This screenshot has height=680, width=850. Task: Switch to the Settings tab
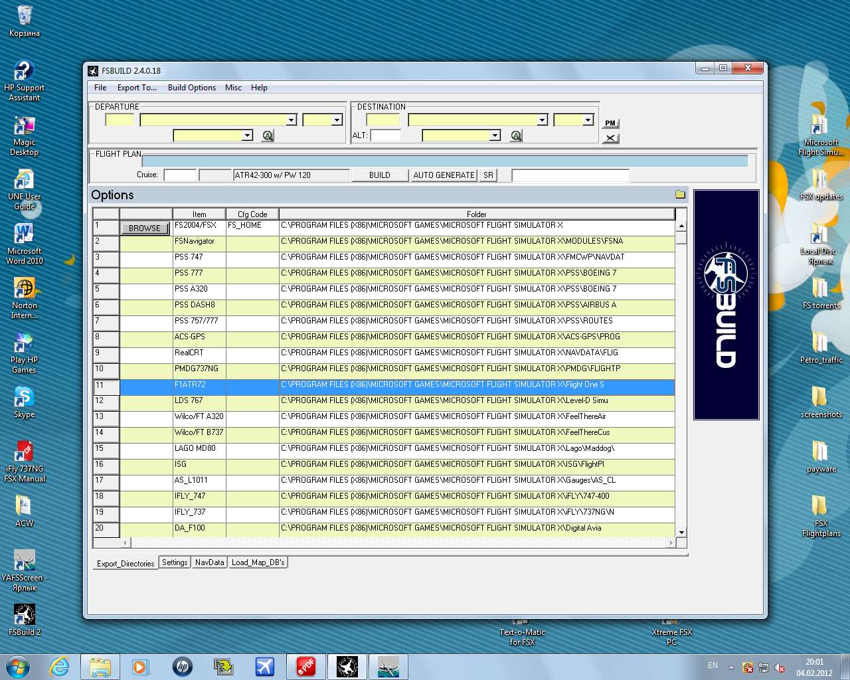click(175, 562)
